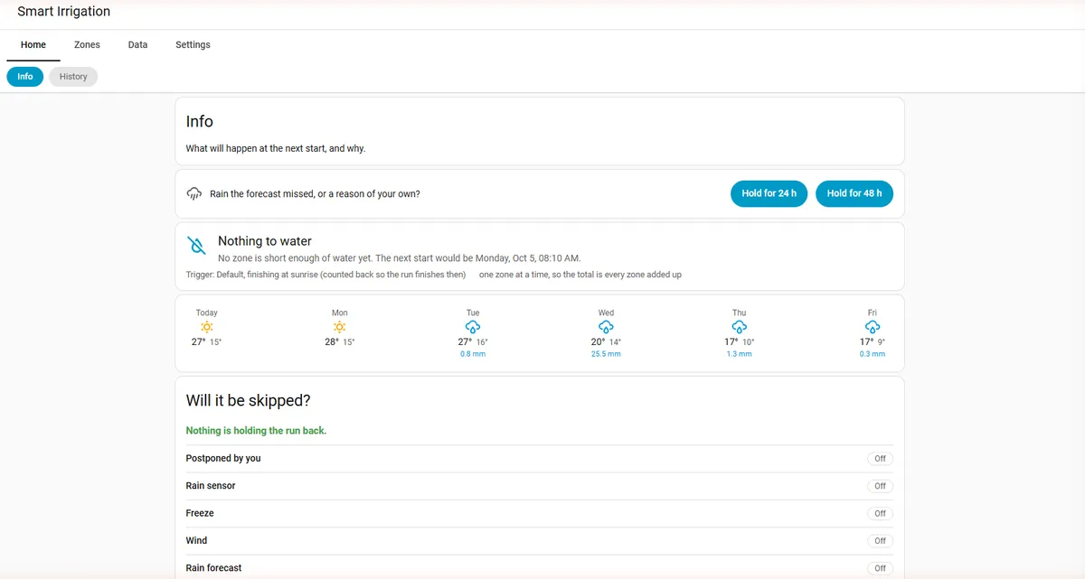
Task: Click Tuesday's rain cloud icon
Action: click(473, 327)
